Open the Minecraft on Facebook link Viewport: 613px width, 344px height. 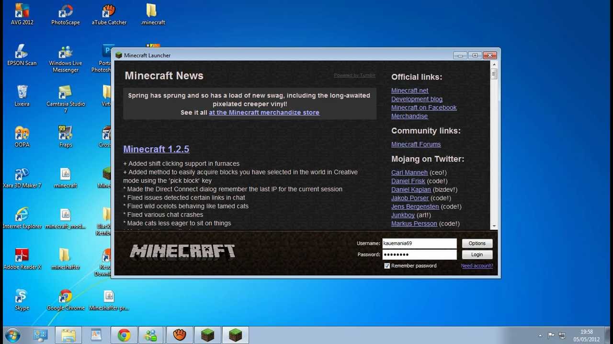(x=424, y=107)
